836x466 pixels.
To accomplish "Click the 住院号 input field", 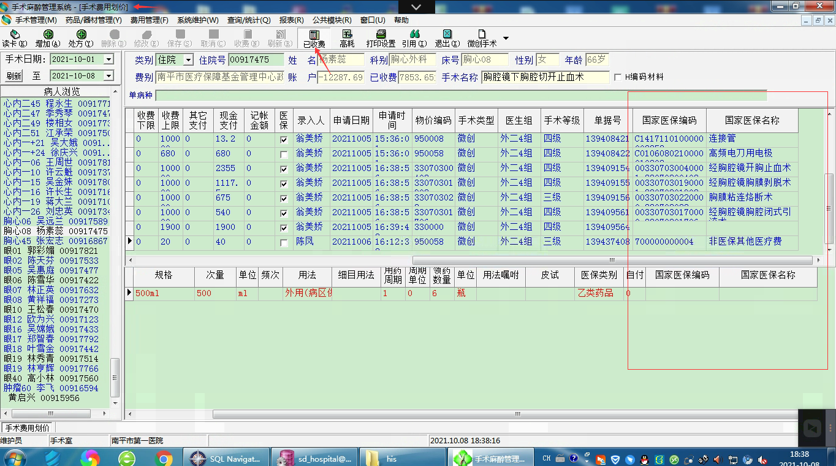I will click(256, 60).
